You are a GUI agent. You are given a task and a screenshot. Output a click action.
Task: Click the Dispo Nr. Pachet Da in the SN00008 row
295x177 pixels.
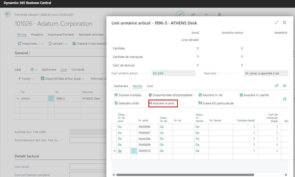point(197,139)
